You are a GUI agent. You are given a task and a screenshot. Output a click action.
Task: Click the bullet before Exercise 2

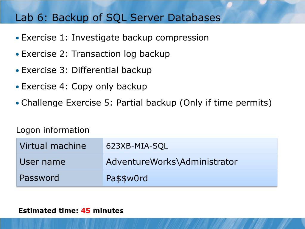point(18,54)
